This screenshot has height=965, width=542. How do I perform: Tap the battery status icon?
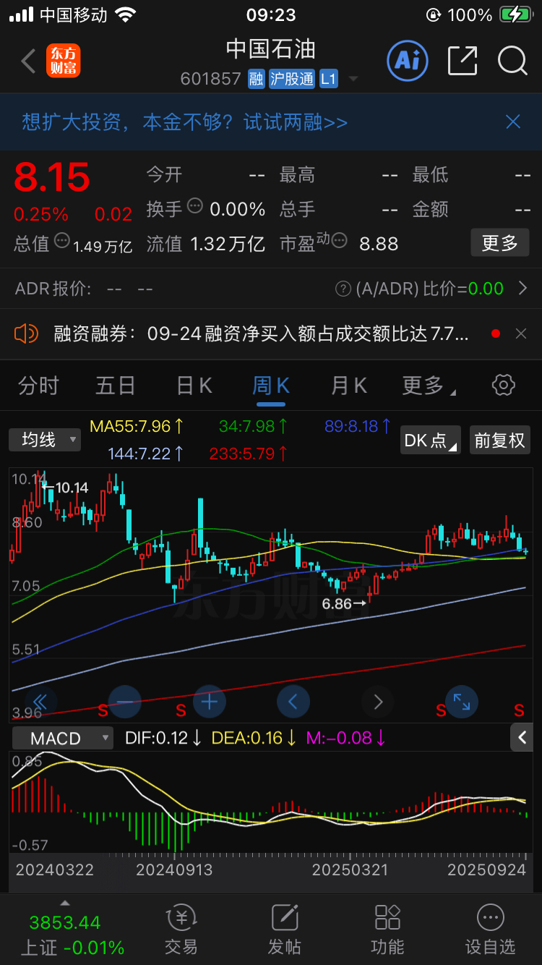(x=515, y=14)
